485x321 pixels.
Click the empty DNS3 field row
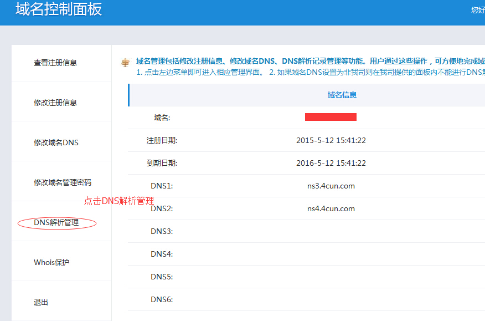(x=332, y=231)
